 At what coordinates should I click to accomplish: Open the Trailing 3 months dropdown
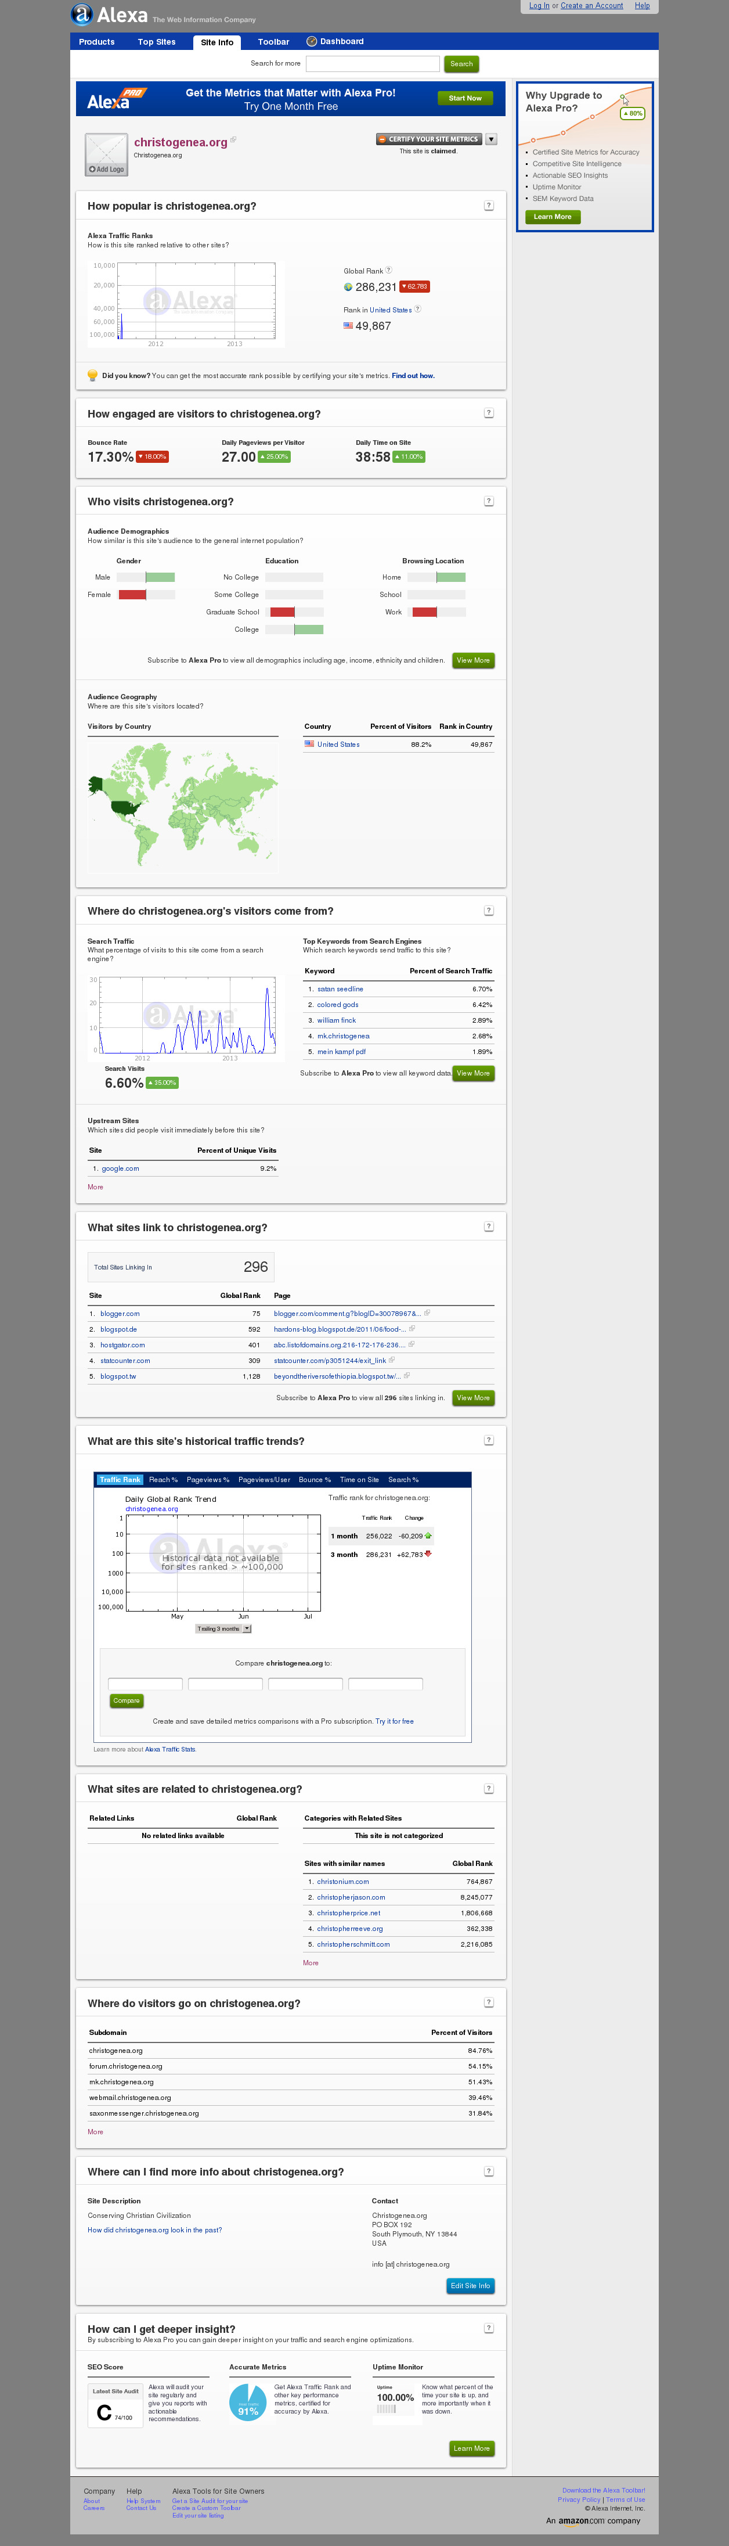tap(223, 1629)
